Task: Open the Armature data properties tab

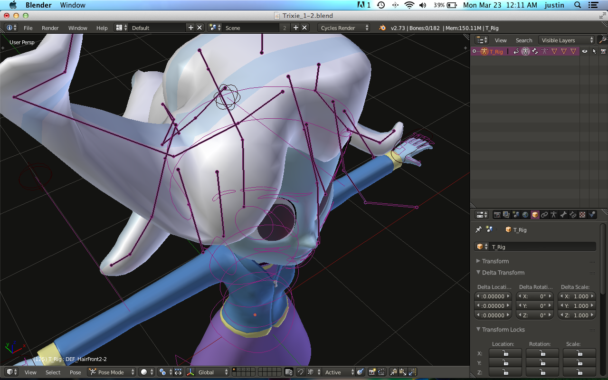Action: pos(554,215)
